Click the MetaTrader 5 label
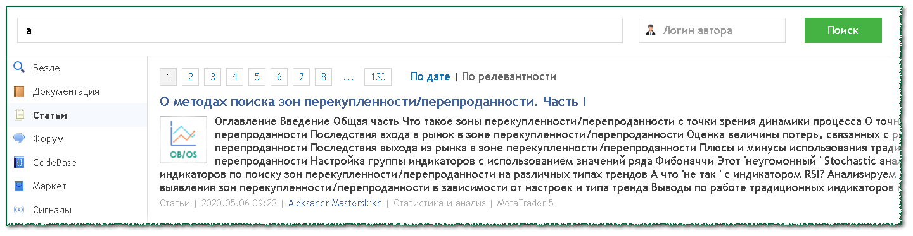The width and height of the screenshot is (913, 236). tap(526, 203)
